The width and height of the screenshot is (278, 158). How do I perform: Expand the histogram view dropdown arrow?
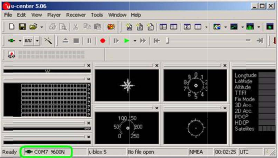tap(259, 27)
